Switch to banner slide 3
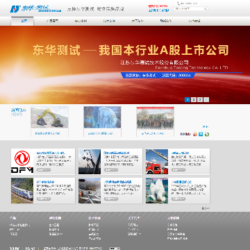Viewport: 250px width, 250px height. (x=200, y=99)
